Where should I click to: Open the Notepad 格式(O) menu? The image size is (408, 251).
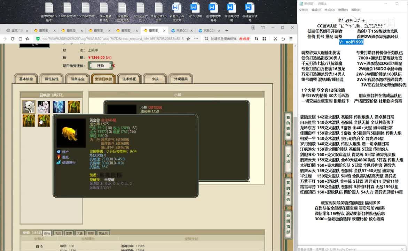[x=329, y=10]
